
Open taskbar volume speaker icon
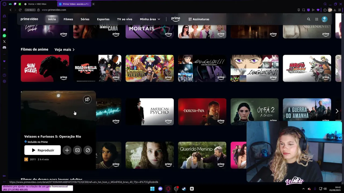[325, 189]
